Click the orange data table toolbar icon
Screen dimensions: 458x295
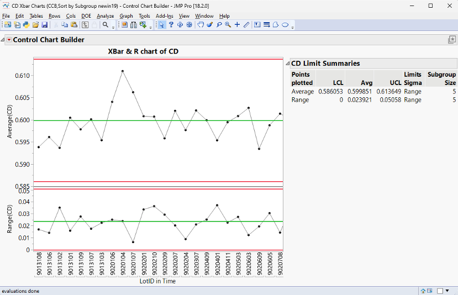124,25
